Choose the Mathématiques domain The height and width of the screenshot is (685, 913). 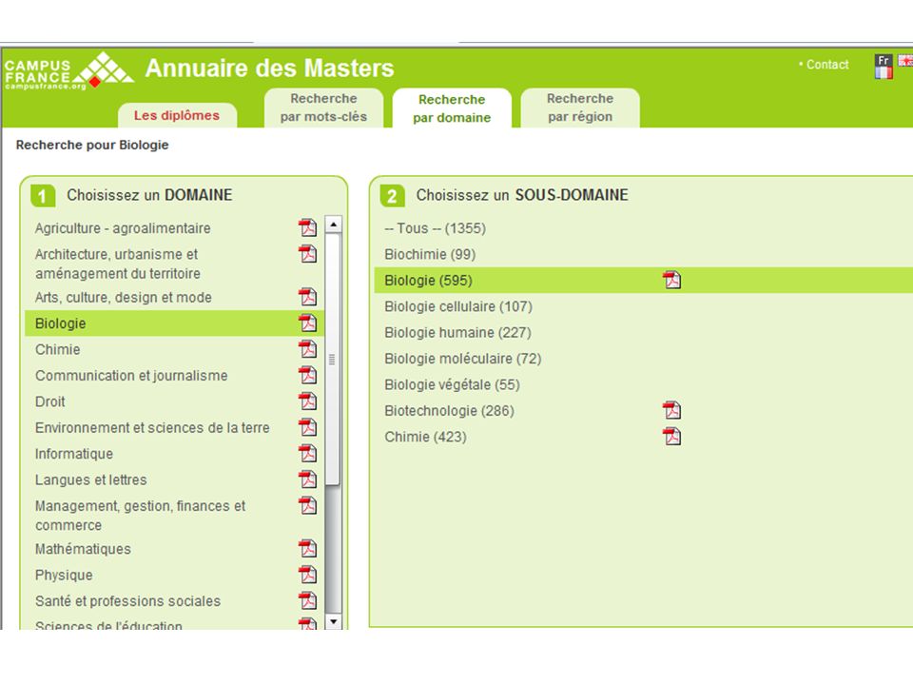tap(83, 549)
